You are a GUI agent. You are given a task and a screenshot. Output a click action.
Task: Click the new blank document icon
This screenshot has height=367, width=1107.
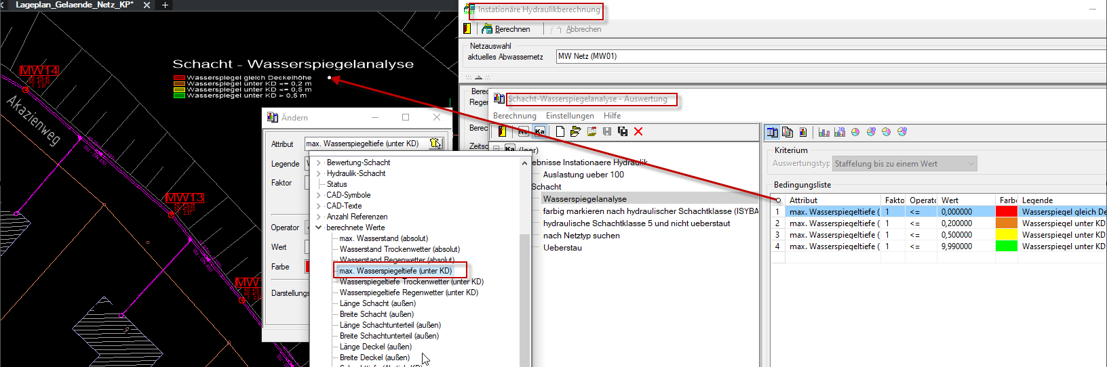pos(560,131)
